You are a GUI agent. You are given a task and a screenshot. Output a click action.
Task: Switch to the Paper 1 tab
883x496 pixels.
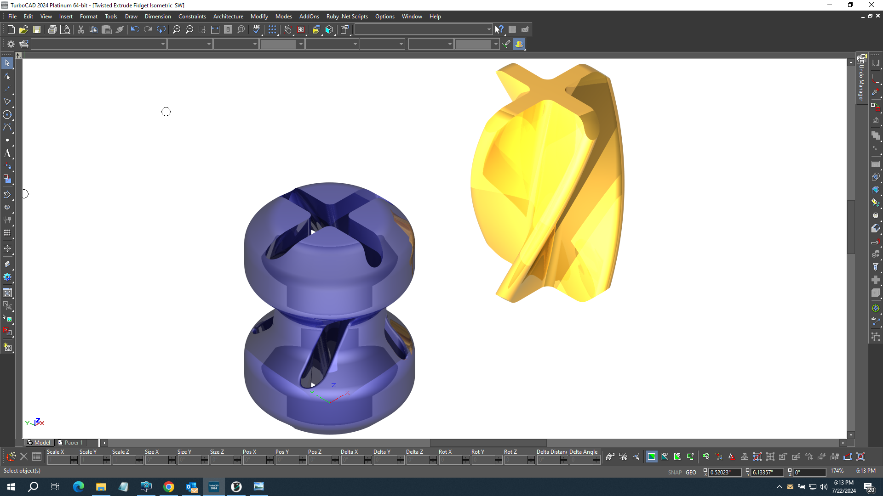70,443
